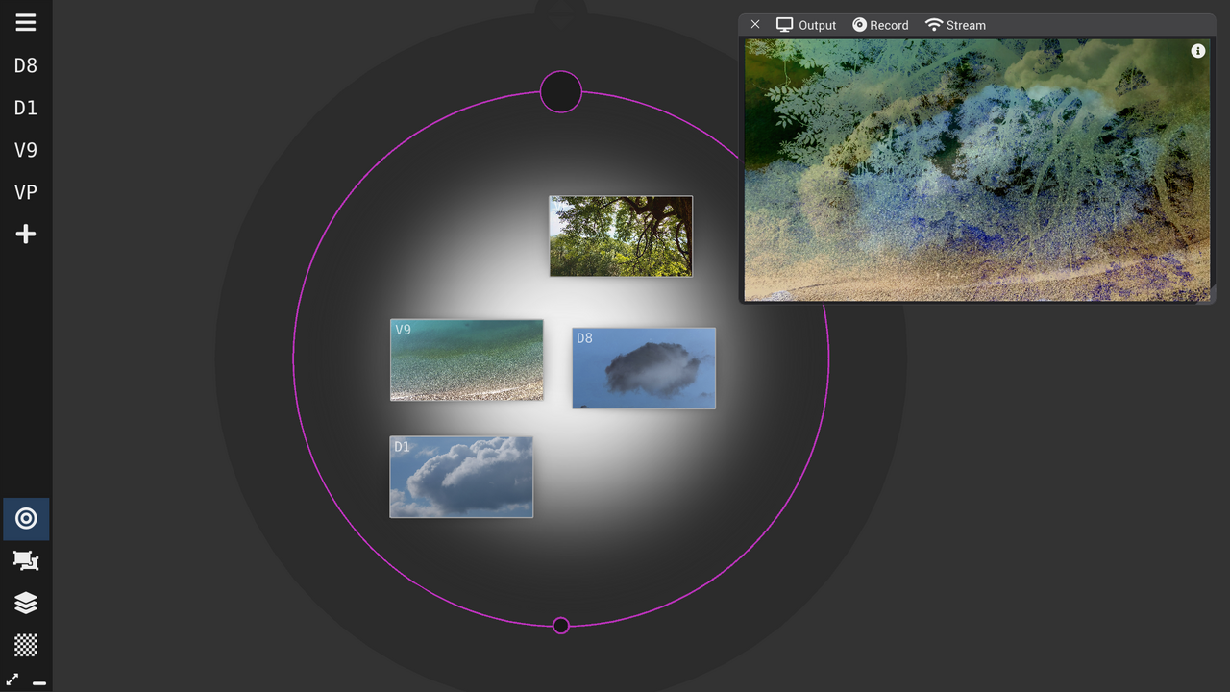1230x692 pixels.
Task: Open the Record menu
Action: pos(880,25)
